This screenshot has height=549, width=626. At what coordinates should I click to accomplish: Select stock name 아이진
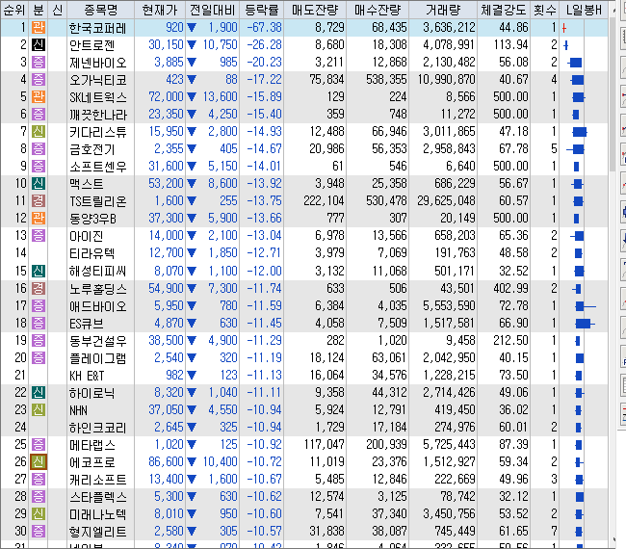(x=87, y=236)
